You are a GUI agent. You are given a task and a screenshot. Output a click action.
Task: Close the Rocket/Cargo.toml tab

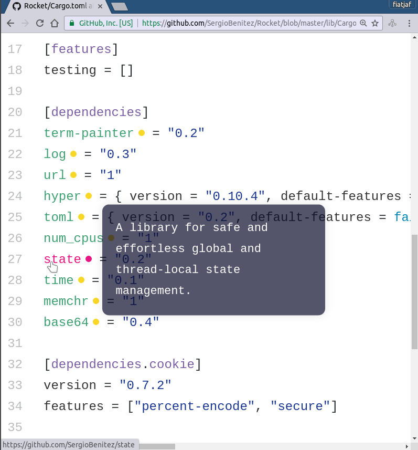click(100, 6)
